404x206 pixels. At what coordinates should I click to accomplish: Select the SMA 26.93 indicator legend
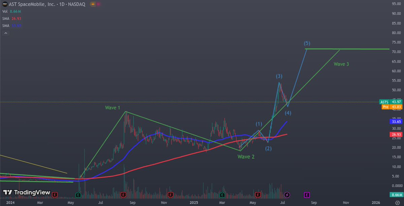[x=12, y=18]
